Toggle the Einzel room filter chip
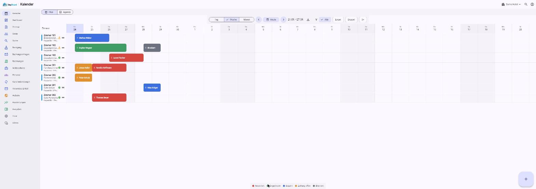536x189 pixels. click(338, 19)
